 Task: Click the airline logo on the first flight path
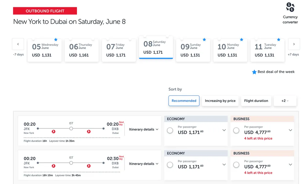pyautogui.click(x=54, y=131)
